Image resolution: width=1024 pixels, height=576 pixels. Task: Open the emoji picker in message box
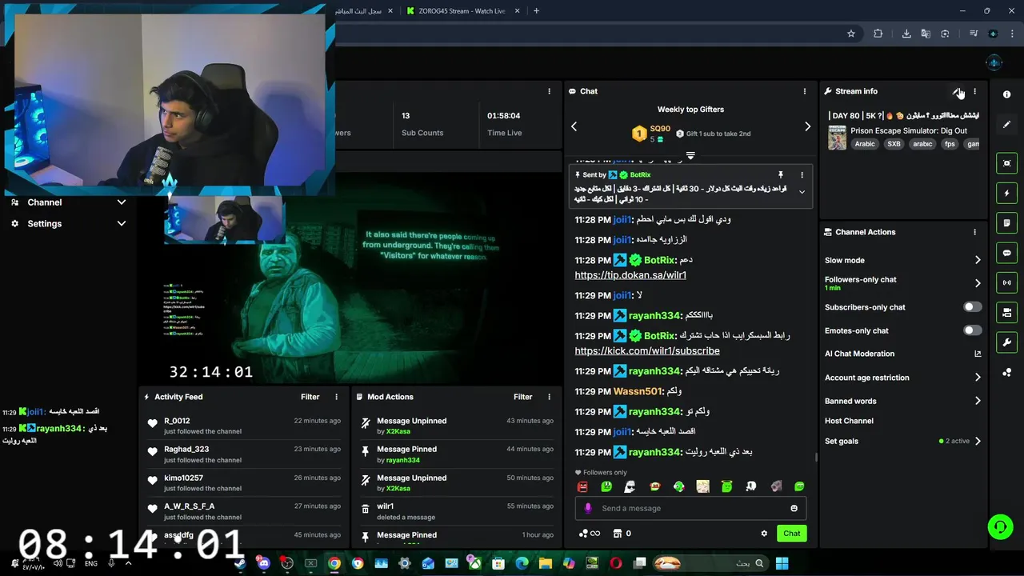(794, 508)
